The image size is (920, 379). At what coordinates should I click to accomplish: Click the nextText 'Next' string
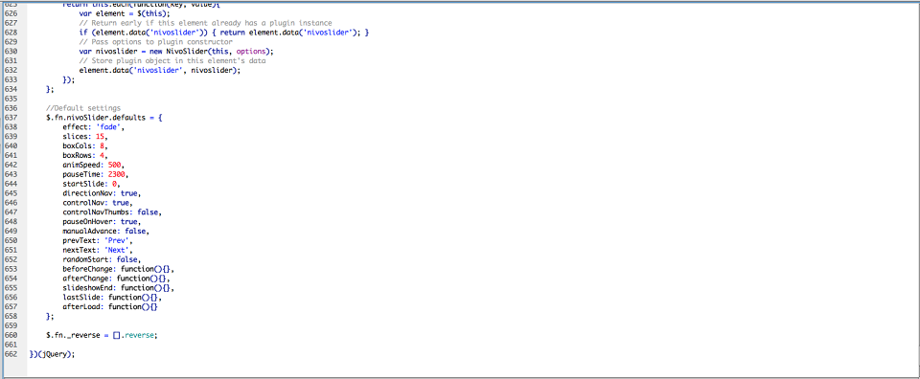(x=118, y=250)
